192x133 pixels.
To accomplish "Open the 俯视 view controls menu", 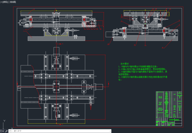I will [5, 2].
